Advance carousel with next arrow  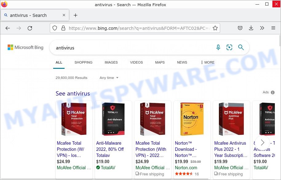[x=263, y=143]
